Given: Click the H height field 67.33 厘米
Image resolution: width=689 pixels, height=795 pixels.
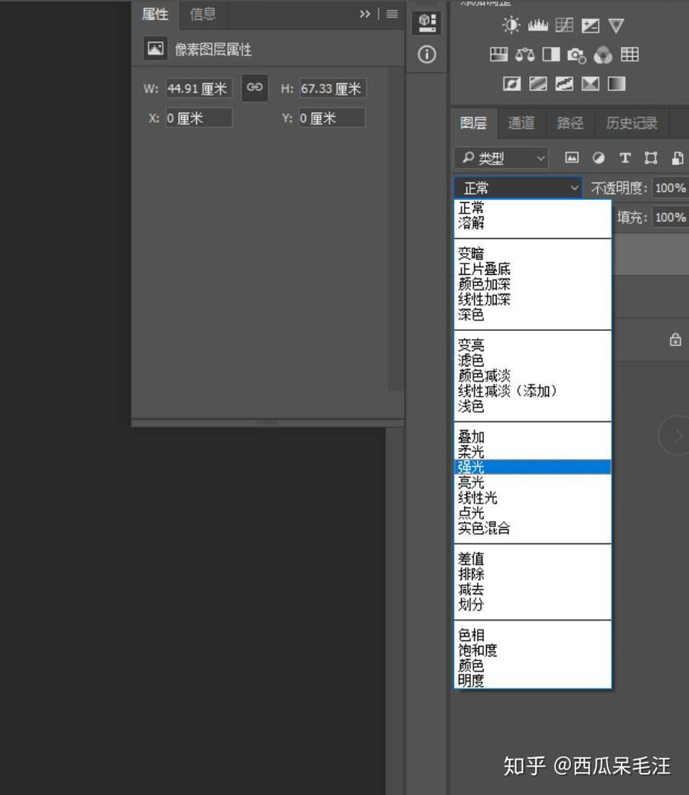Looking at the screenshot, I should point(332,88).
